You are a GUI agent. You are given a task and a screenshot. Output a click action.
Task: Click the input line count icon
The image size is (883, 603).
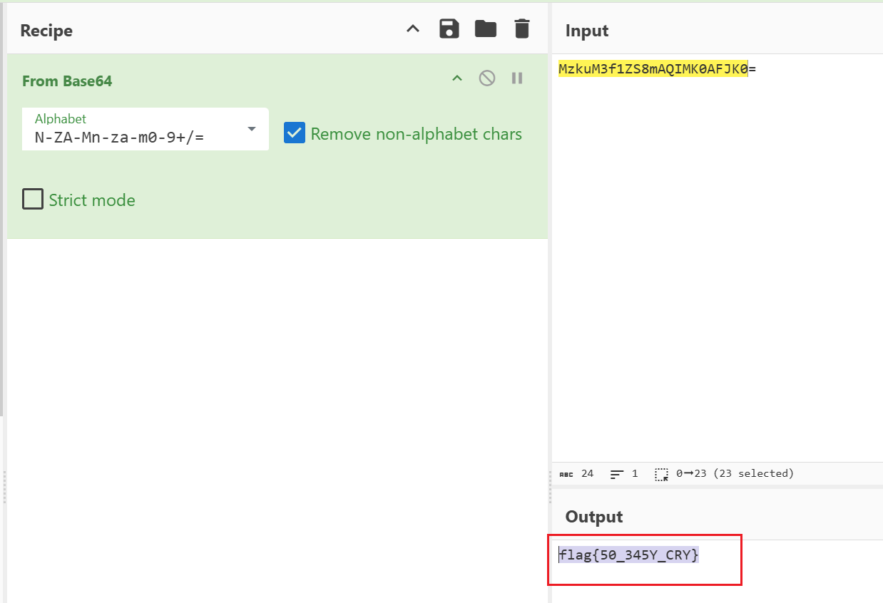click(x=617, y=474)
